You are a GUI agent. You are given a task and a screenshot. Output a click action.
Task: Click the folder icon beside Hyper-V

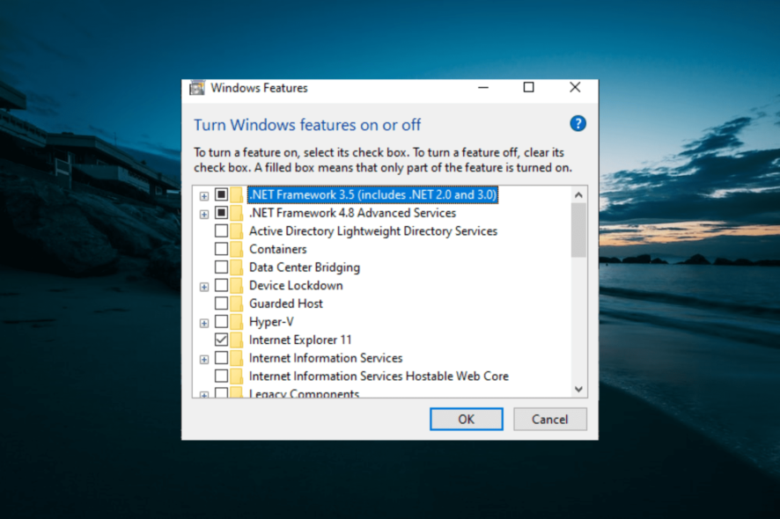[237, 322]
